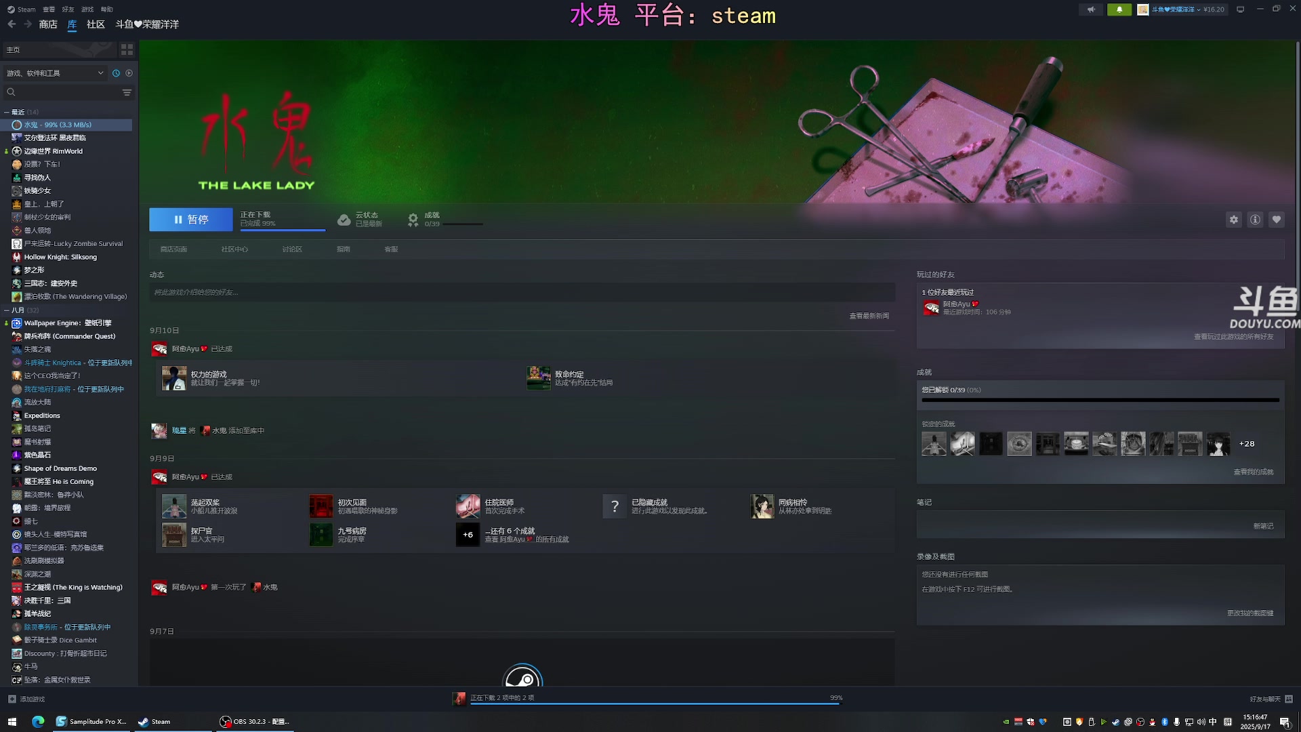Screen dimensions: 1301x732
Task: Click 添加游戏 plus icon
Action: pyautogui.click(x=12, y=699)
